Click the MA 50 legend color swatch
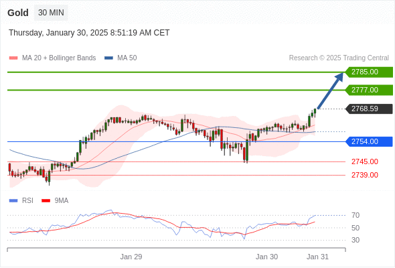Image resolution: width=395 pixels, height=268 pixels. click(x=108, y=58)
